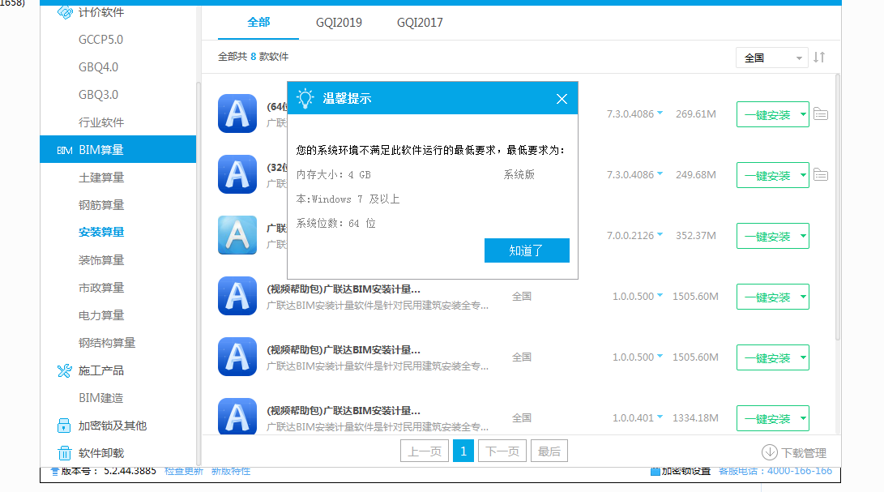Click the 计价软件 category icon
The image size is (884, 492).
pyautogui.click(x=65, y=12)
